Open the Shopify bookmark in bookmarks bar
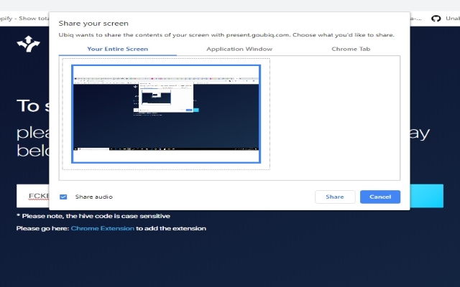The width and height of the screenshot is (460, 287). tap(24, 19)
